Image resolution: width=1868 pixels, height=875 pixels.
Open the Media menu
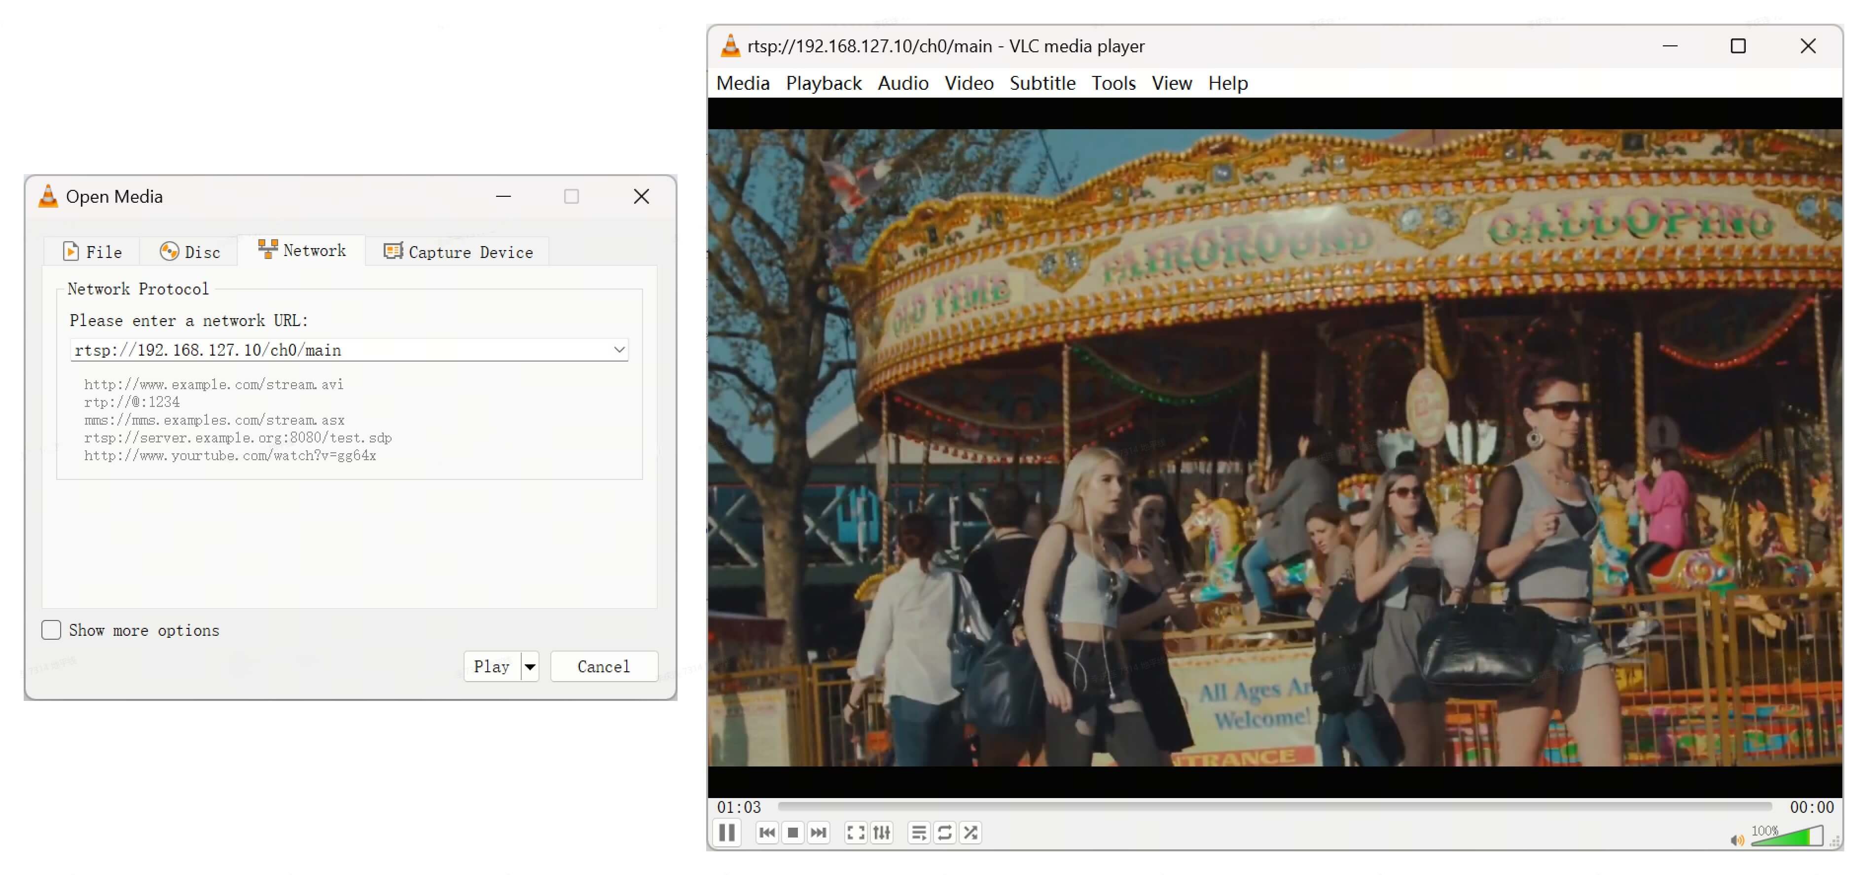(x=743, y=83)
